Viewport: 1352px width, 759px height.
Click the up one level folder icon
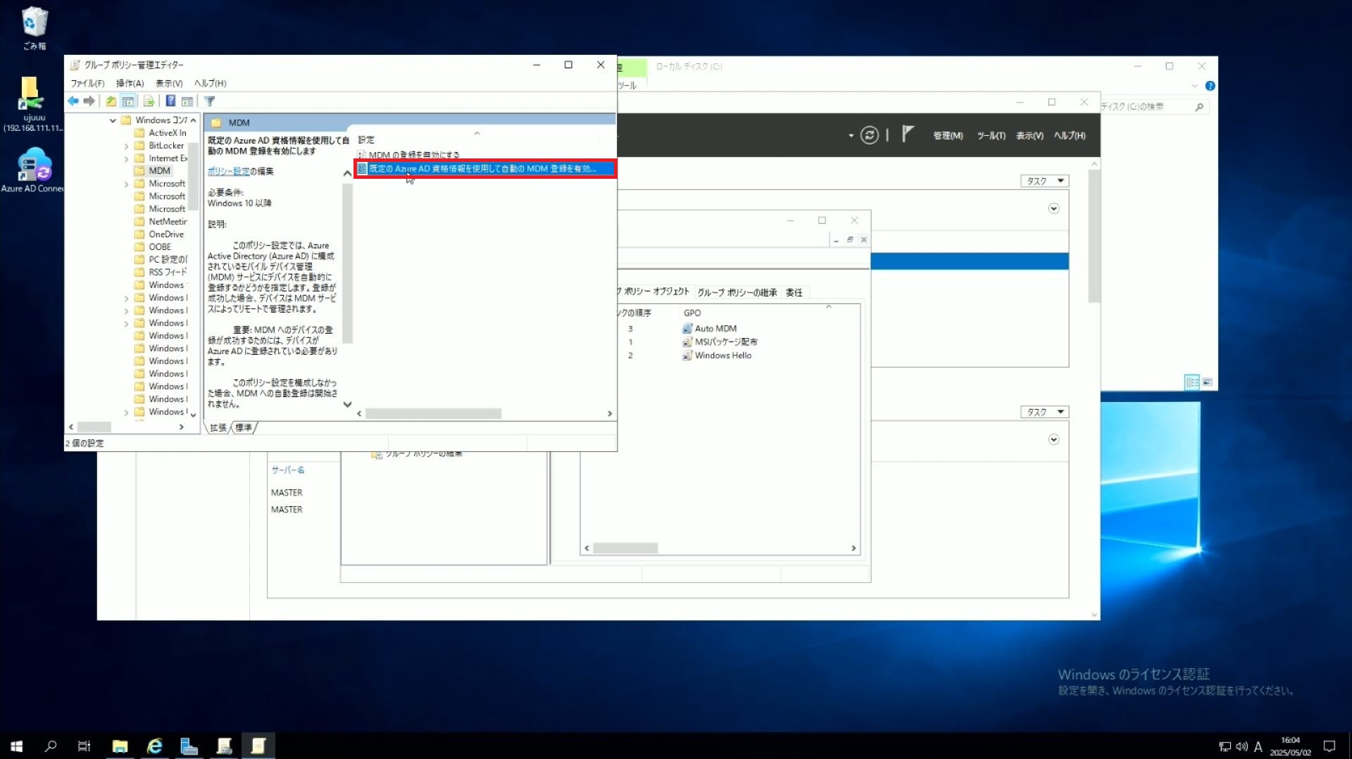[111, 101]
